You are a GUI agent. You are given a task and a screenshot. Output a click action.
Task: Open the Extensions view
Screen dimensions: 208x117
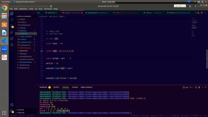click(12, 38)
